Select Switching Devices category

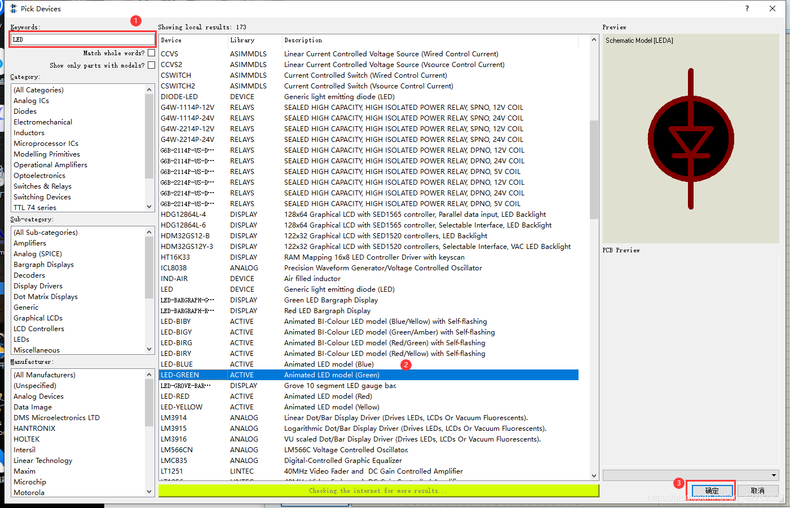point(42,197)
